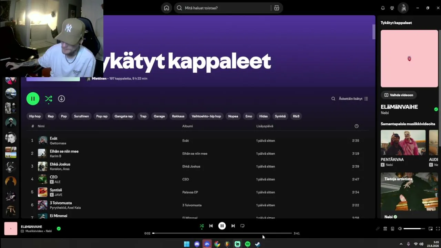Select the Gangsta rap filter chip
This screenshot has height=248, width=441.
[x=124, y=116]
